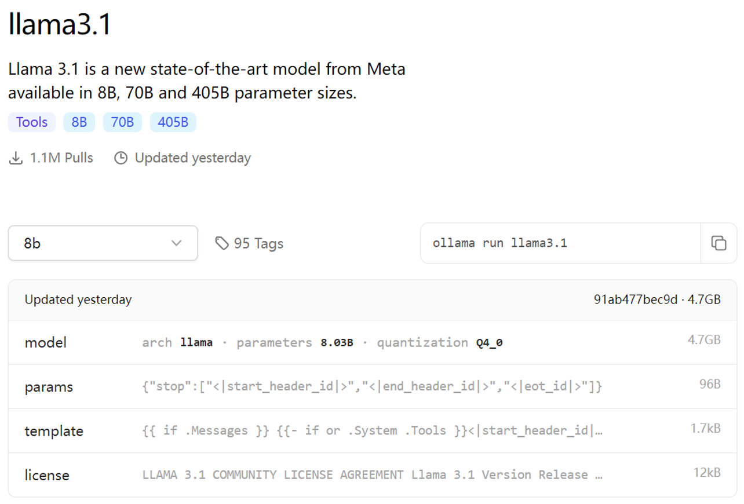744x504 pixels.
Task: Select the 8B size badge
Action: [x=79, y=122]
